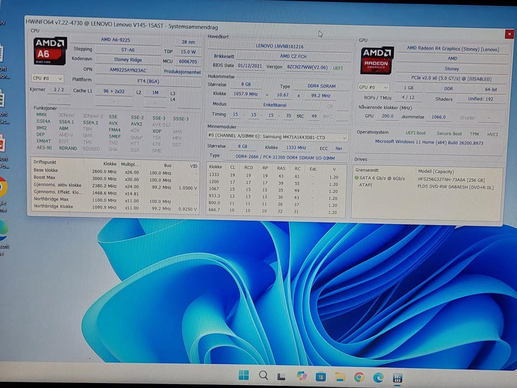Image resolution: width=517 pixels, height=388 pixels.
Task: Click the 1057.9 MHz memory clock value
Action: point(246,94)
